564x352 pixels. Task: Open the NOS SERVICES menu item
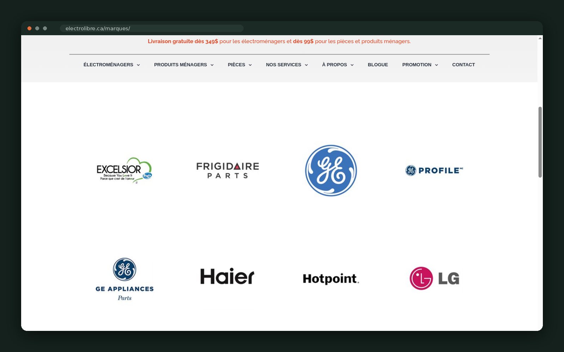click(x=283, y=65)
